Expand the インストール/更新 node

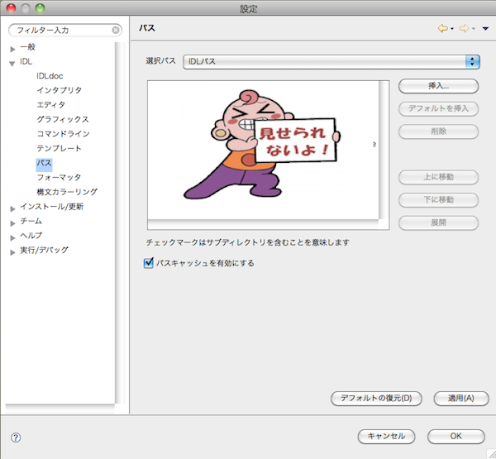coord(12,208)
